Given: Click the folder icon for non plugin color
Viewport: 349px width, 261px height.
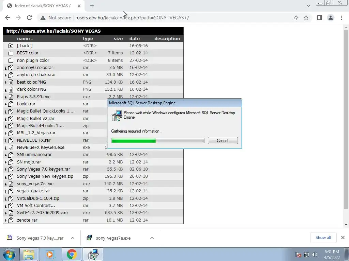Looking at the screenshot, I should 11,60.
